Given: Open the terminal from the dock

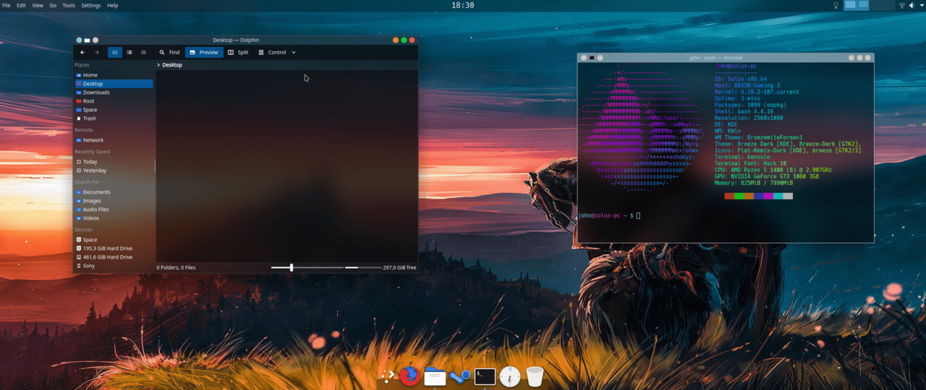Looking at the screenshot, I should [485, 376].
